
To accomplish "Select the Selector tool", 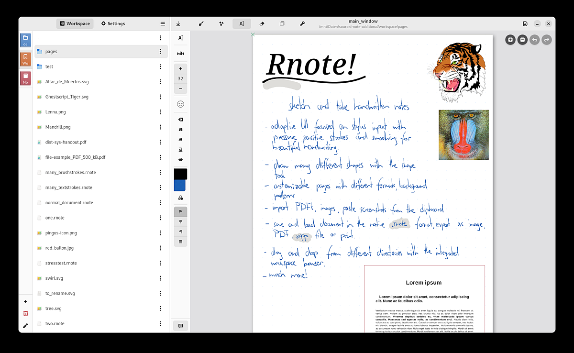I will click(282, 23).
